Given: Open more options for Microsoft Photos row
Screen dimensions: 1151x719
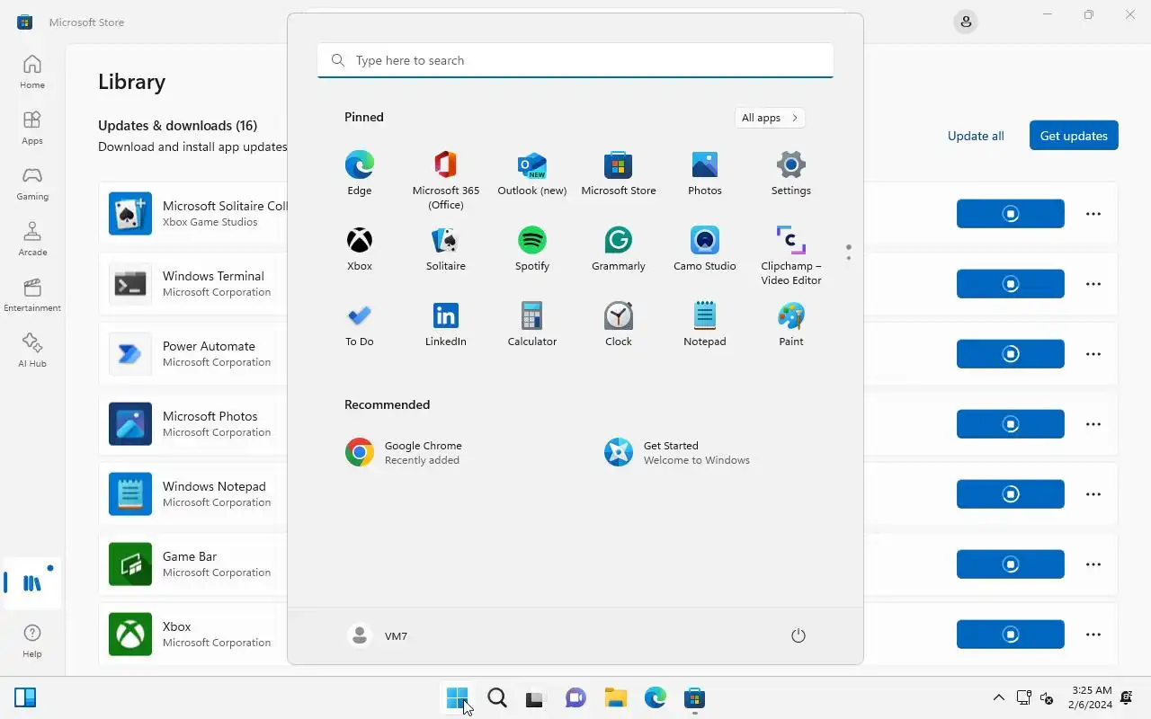Looking at the screenshot, I should [1093, 424].
